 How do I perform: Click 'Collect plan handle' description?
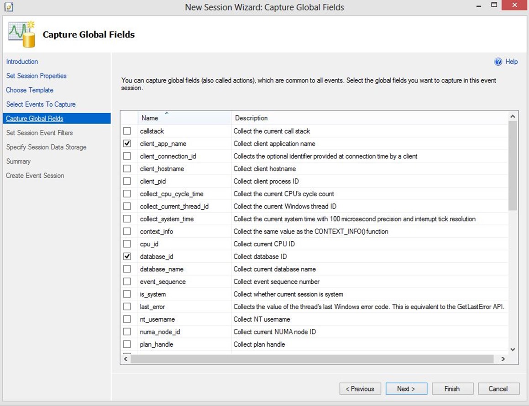tap(259, 344)
